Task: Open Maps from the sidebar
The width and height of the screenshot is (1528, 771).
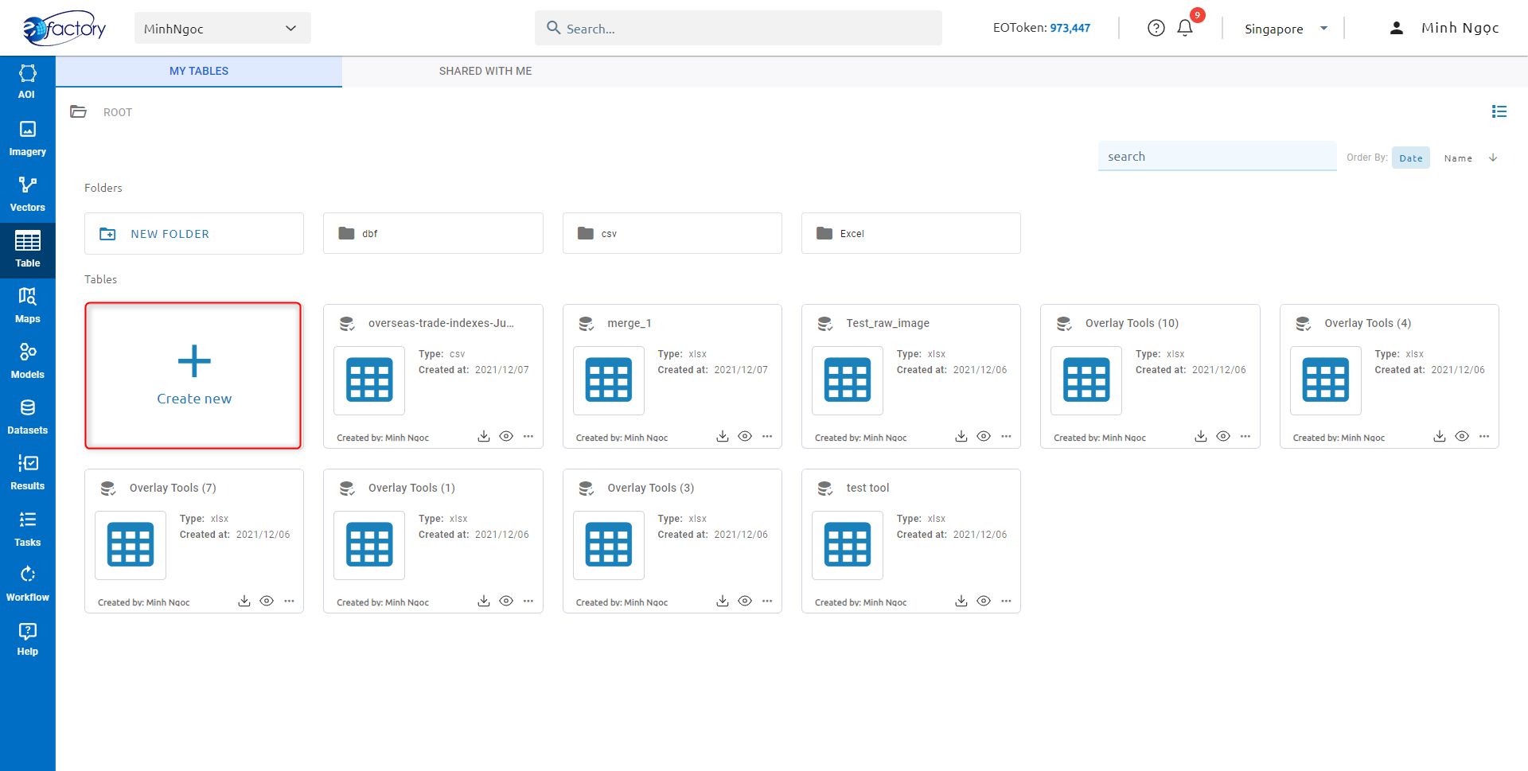Action: (27, 306)
